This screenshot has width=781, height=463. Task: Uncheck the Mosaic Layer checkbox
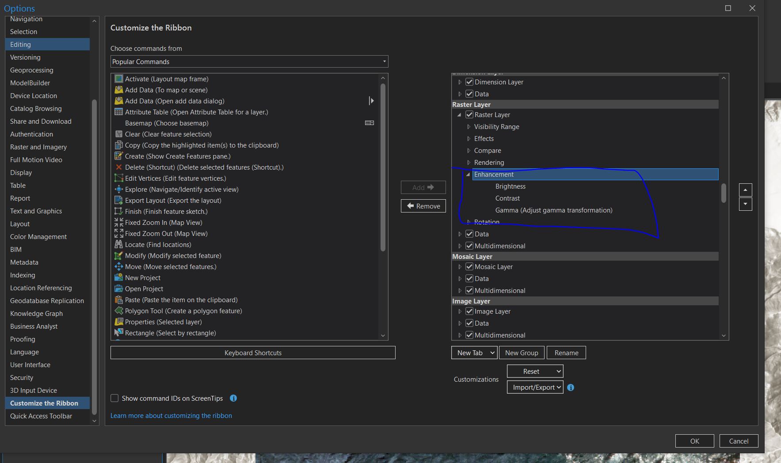tap(469, 266)
